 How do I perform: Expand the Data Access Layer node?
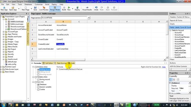pos(1,69)
